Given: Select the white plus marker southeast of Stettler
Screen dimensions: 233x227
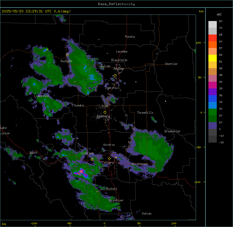Looking at the screenshot, I should (165, 101).
